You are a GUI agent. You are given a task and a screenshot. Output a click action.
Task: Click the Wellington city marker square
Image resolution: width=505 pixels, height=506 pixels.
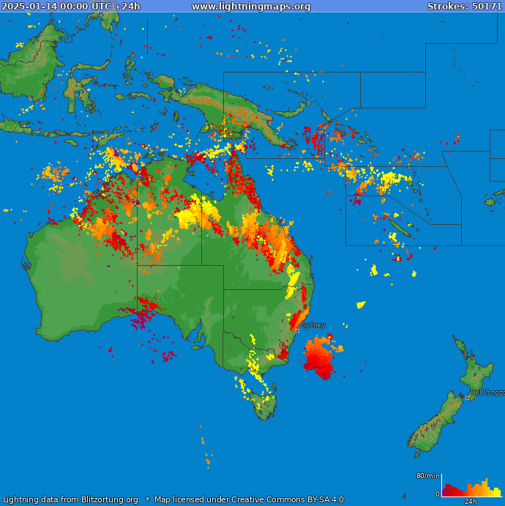point(468,398)
